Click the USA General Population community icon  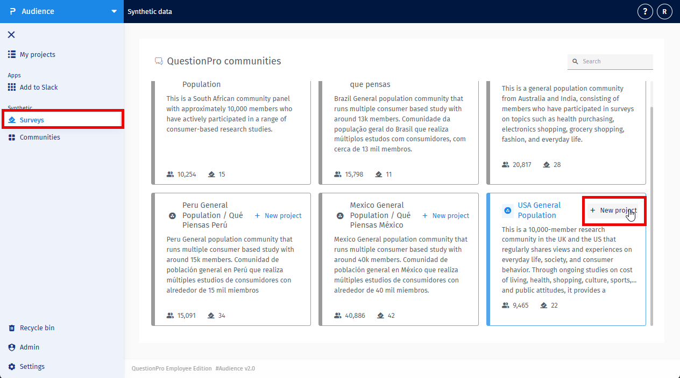507,210
